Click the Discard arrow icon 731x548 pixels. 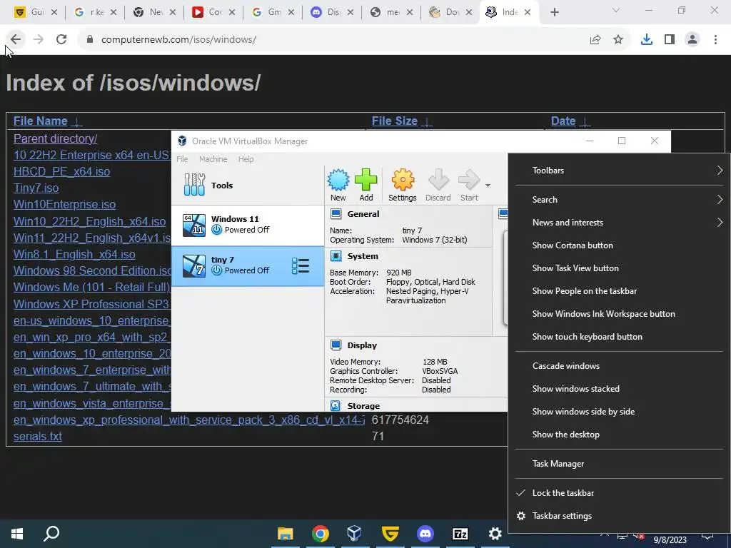(438, 185)
